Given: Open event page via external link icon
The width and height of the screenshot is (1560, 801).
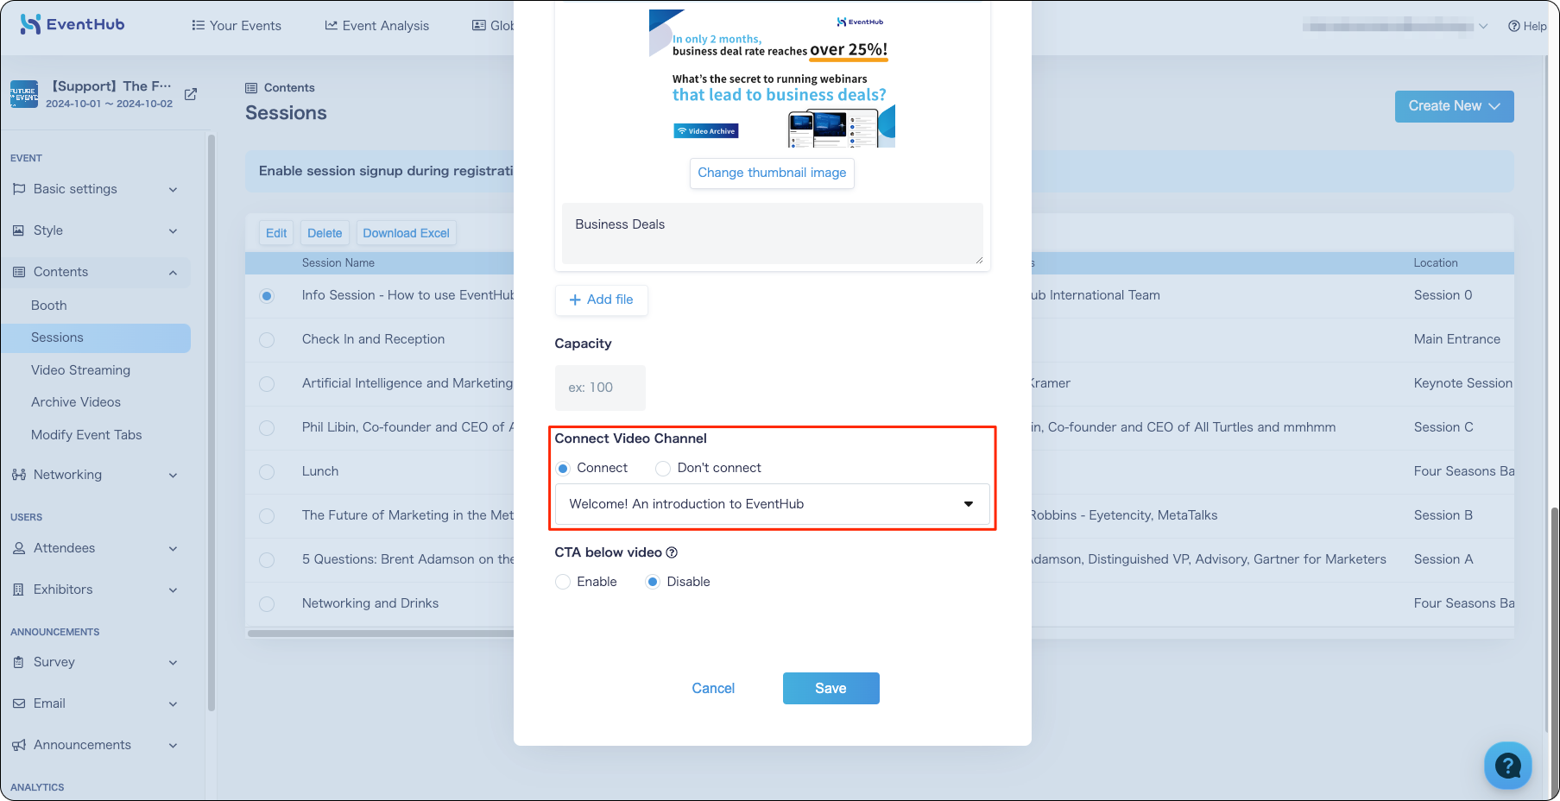Looking at the screenshot, I should coord(191,94).
